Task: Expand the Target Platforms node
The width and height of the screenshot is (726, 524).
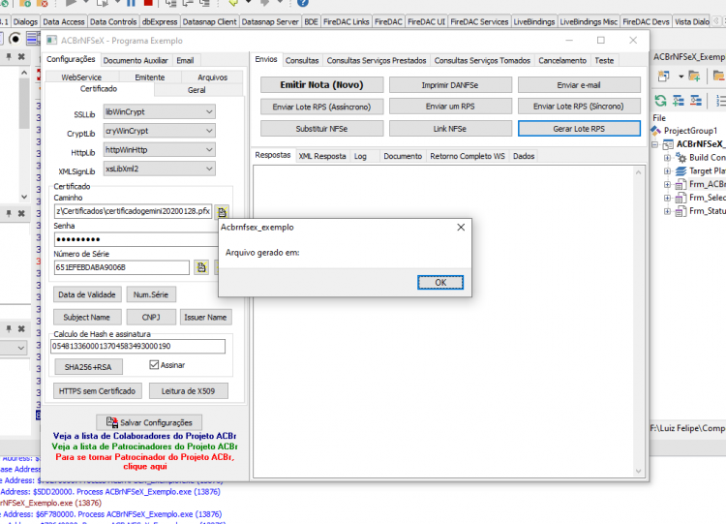Action: (667, 171)
